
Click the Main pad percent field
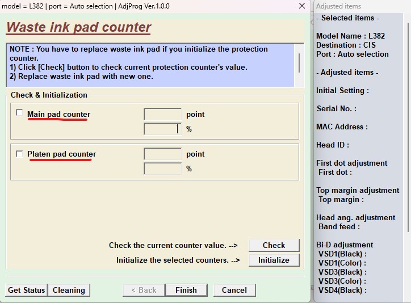[163, 129]
